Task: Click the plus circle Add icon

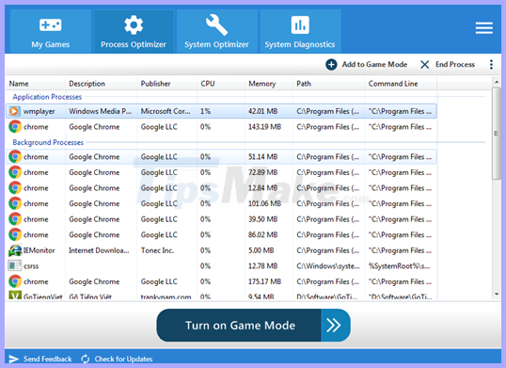Action: (x=331, y=65)
